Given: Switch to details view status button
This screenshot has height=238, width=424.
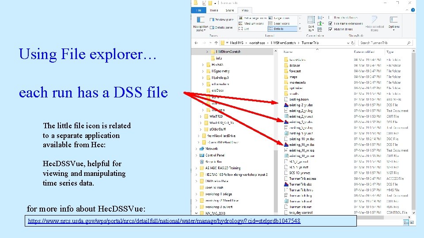Looking at the screenshot, I should point(406,222).
